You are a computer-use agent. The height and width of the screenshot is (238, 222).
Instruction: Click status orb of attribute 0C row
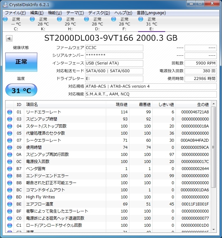(10, 162)
